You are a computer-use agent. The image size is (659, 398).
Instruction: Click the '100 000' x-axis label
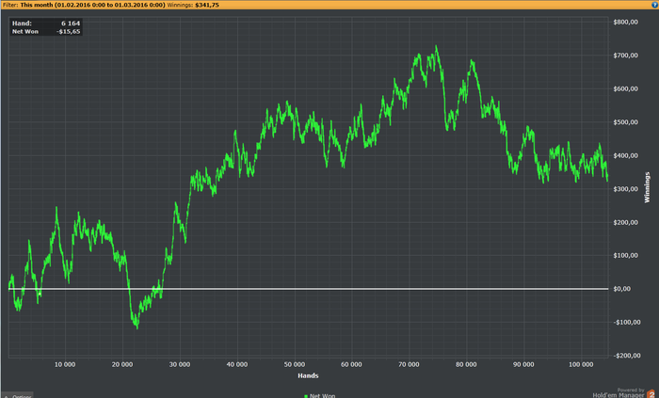pos(581,364)
